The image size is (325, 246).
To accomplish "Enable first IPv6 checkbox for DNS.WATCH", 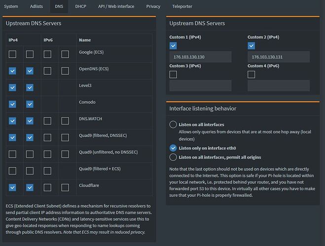I will tap(47, 121).
